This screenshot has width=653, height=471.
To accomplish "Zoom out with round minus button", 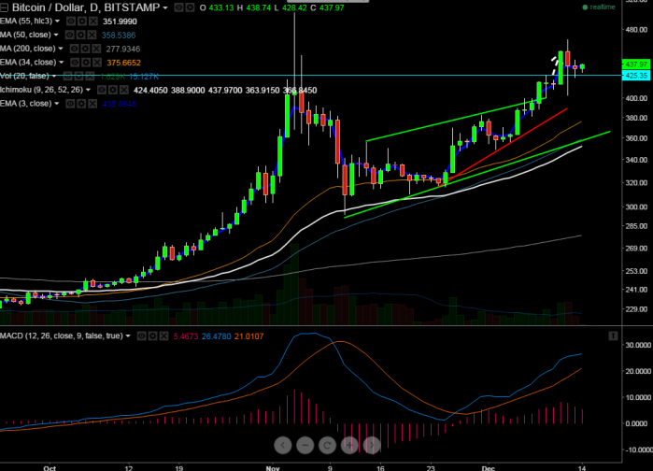I will pyautogui.click(x=305, y=445).
